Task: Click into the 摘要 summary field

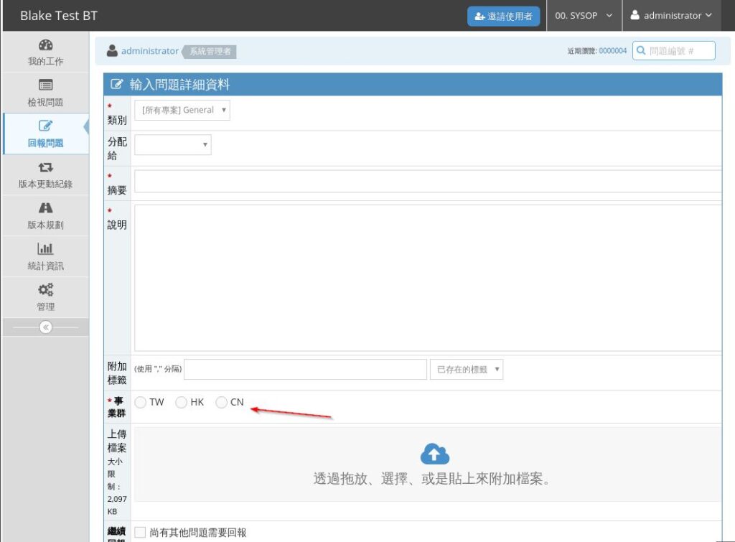Action: pyautogui.click(x=427, y=182)
